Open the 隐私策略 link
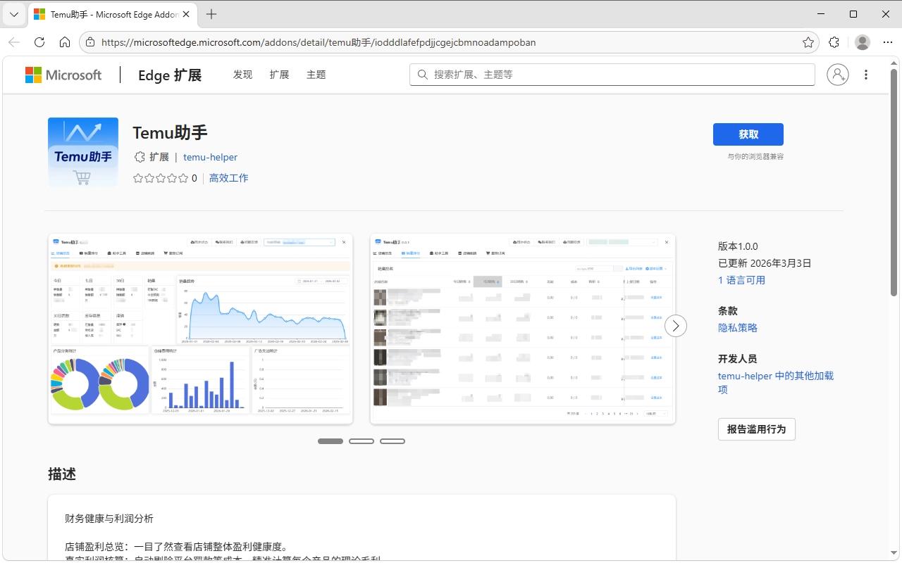Viewport: 902px width, 563px height. [x=738, y=327]
